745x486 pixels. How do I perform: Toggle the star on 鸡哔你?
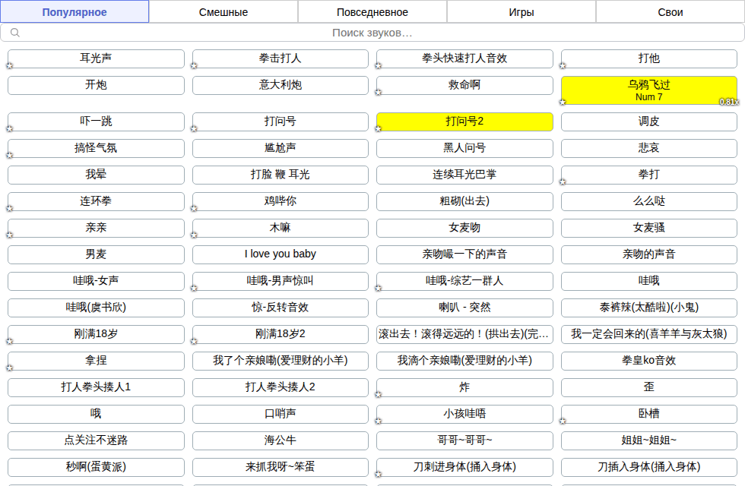[194, 208]
